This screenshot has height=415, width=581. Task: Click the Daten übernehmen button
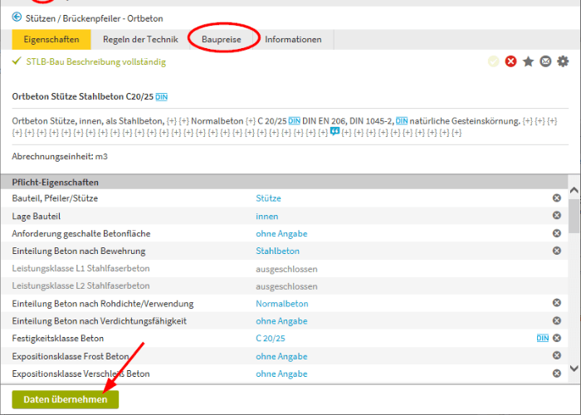click(66, 399)
